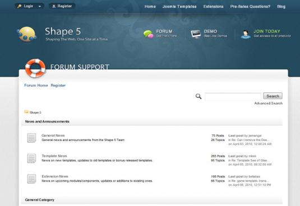Open the Home menu item
Image resolution: width=300 pixels, height=206 pixels.
click(150, 7)
